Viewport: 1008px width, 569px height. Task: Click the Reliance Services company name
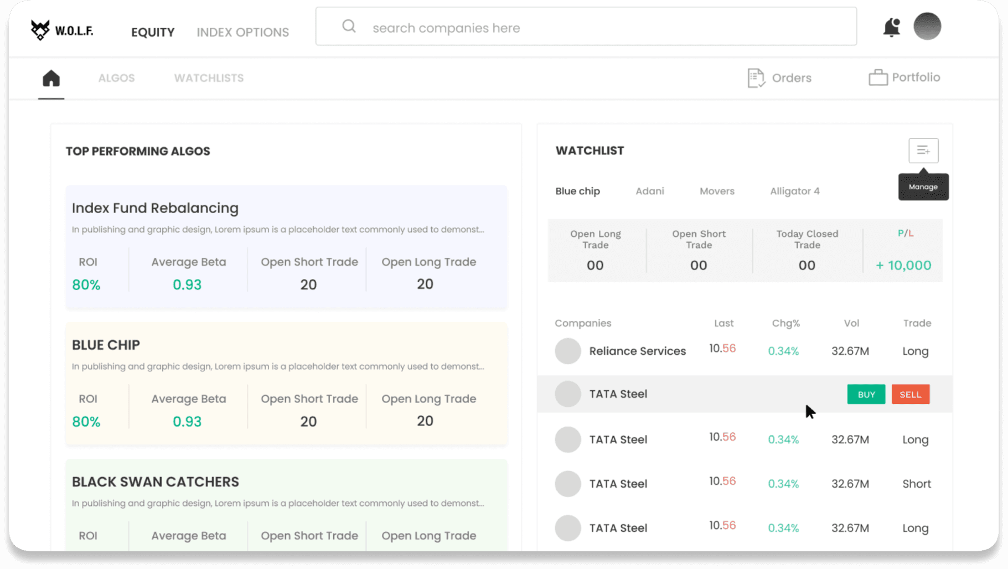coord(638,351)
